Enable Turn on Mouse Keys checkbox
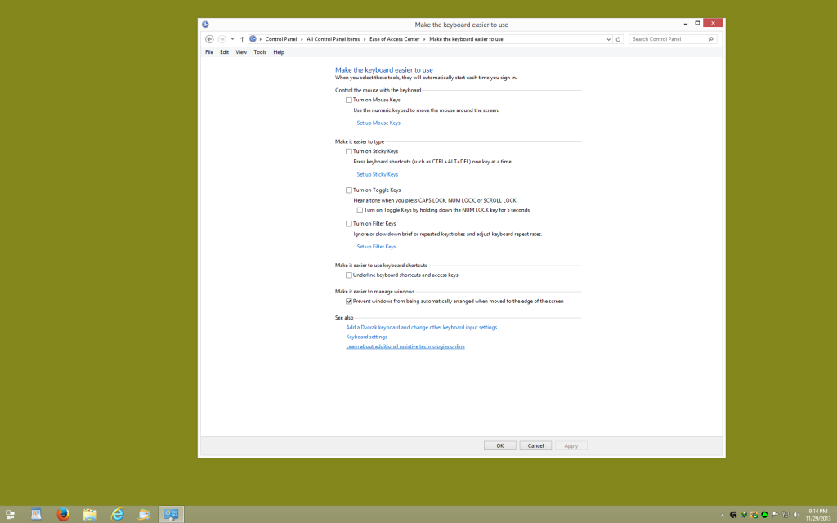The height and width of the screenshot is (523, 837). click(349, 100)
